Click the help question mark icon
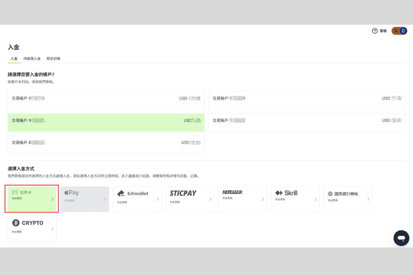413x275 pixels. 374,31
